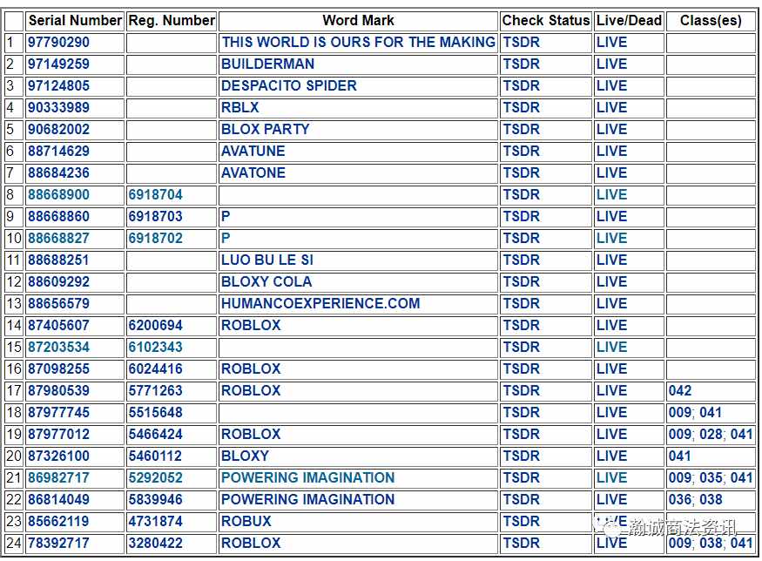Click class 042 in row 17
762x561 pixels.
click(x=680, y=391)
